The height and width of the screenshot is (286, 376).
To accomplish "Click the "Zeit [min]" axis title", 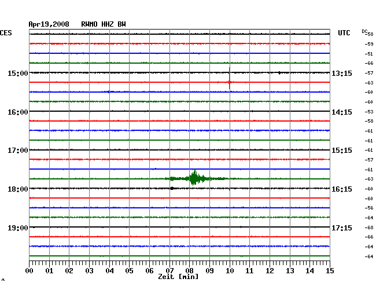I will [x=178, y=277].
